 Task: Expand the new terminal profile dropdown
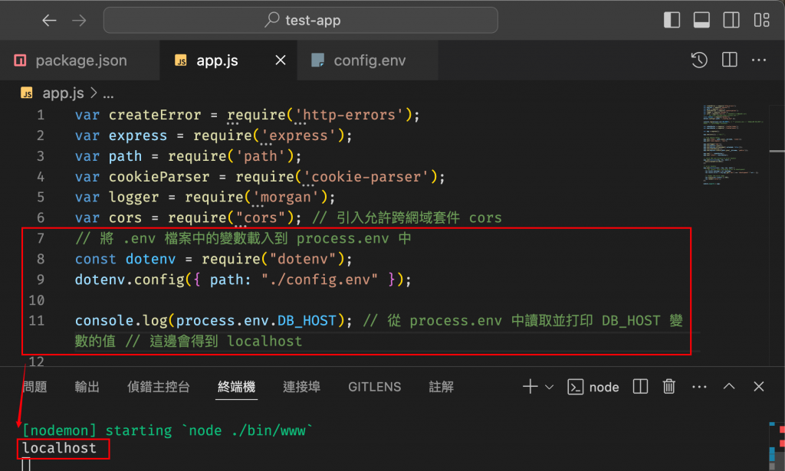pyautogui.click(x=549, y=387)
